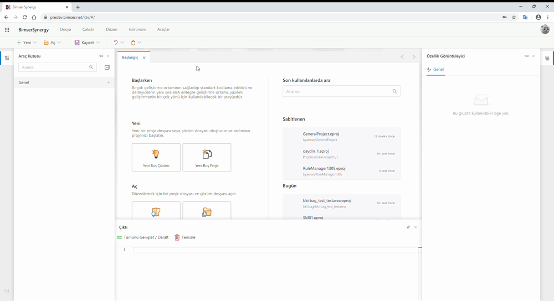Open the Araçlar menu
554x301 pixels.
coord(163,29)
